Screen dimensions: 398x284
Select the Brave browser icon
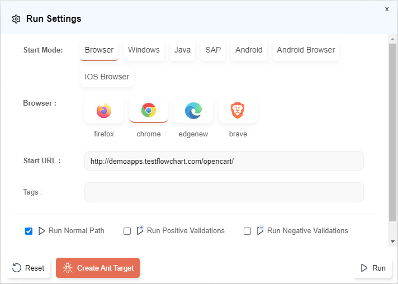238,111
